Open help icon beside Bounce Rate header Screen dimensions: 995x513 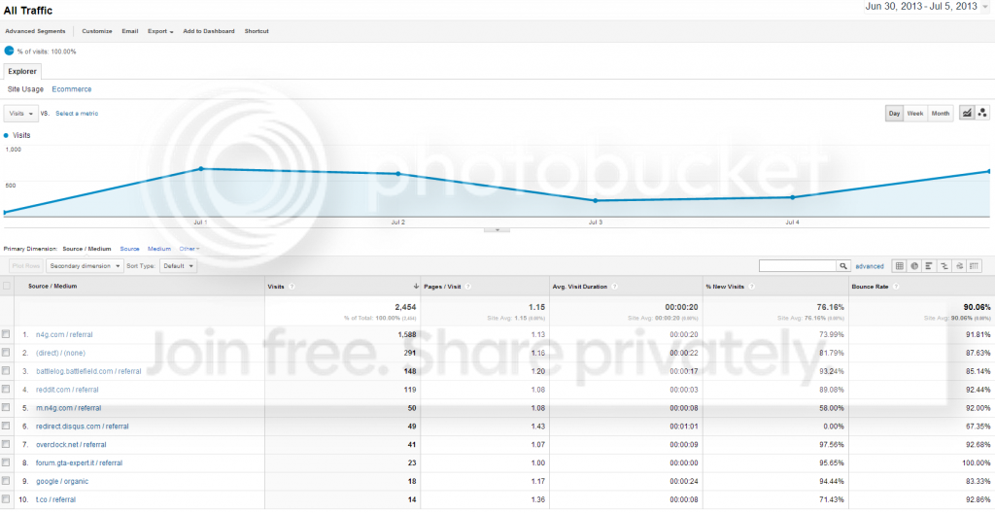pos(896,287)
